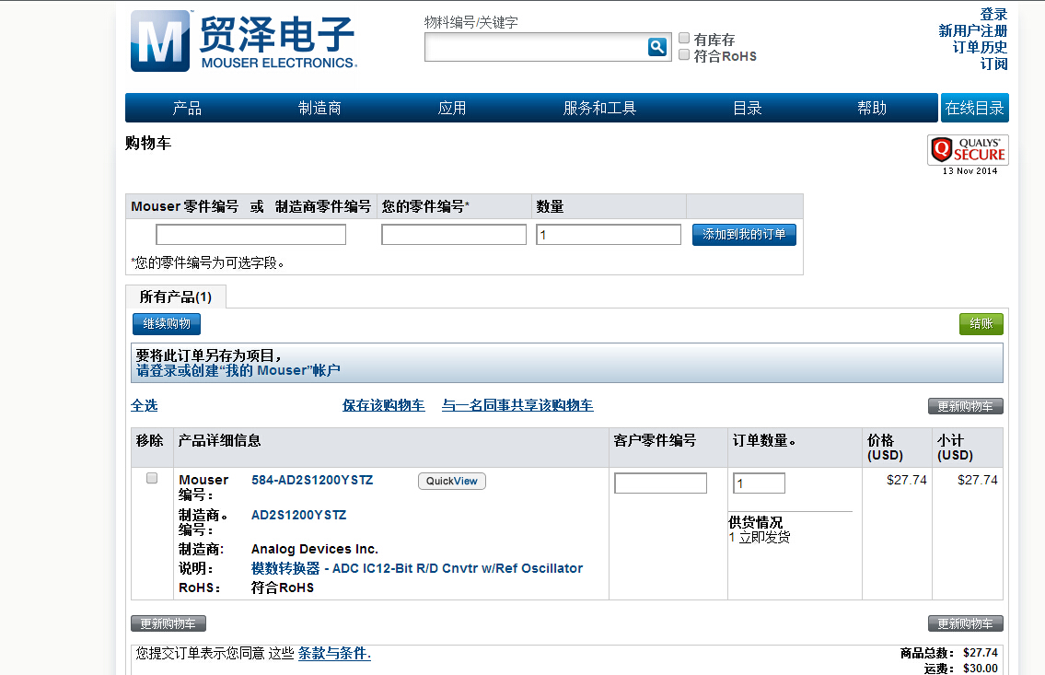Open the 条款与条件 terms link
The image size is (1045, 675).
[334, 654]
